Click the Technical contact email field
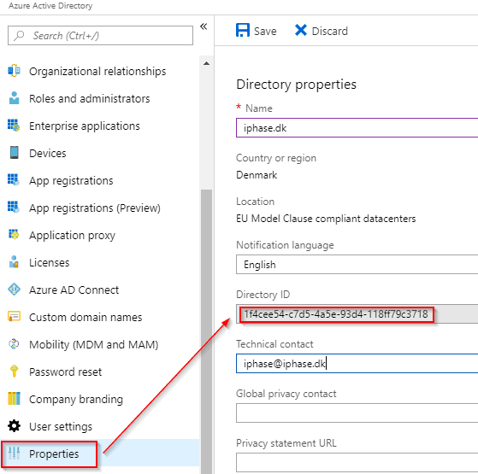The width and height of the screenshot is (478, 474). tap(357, 364)
